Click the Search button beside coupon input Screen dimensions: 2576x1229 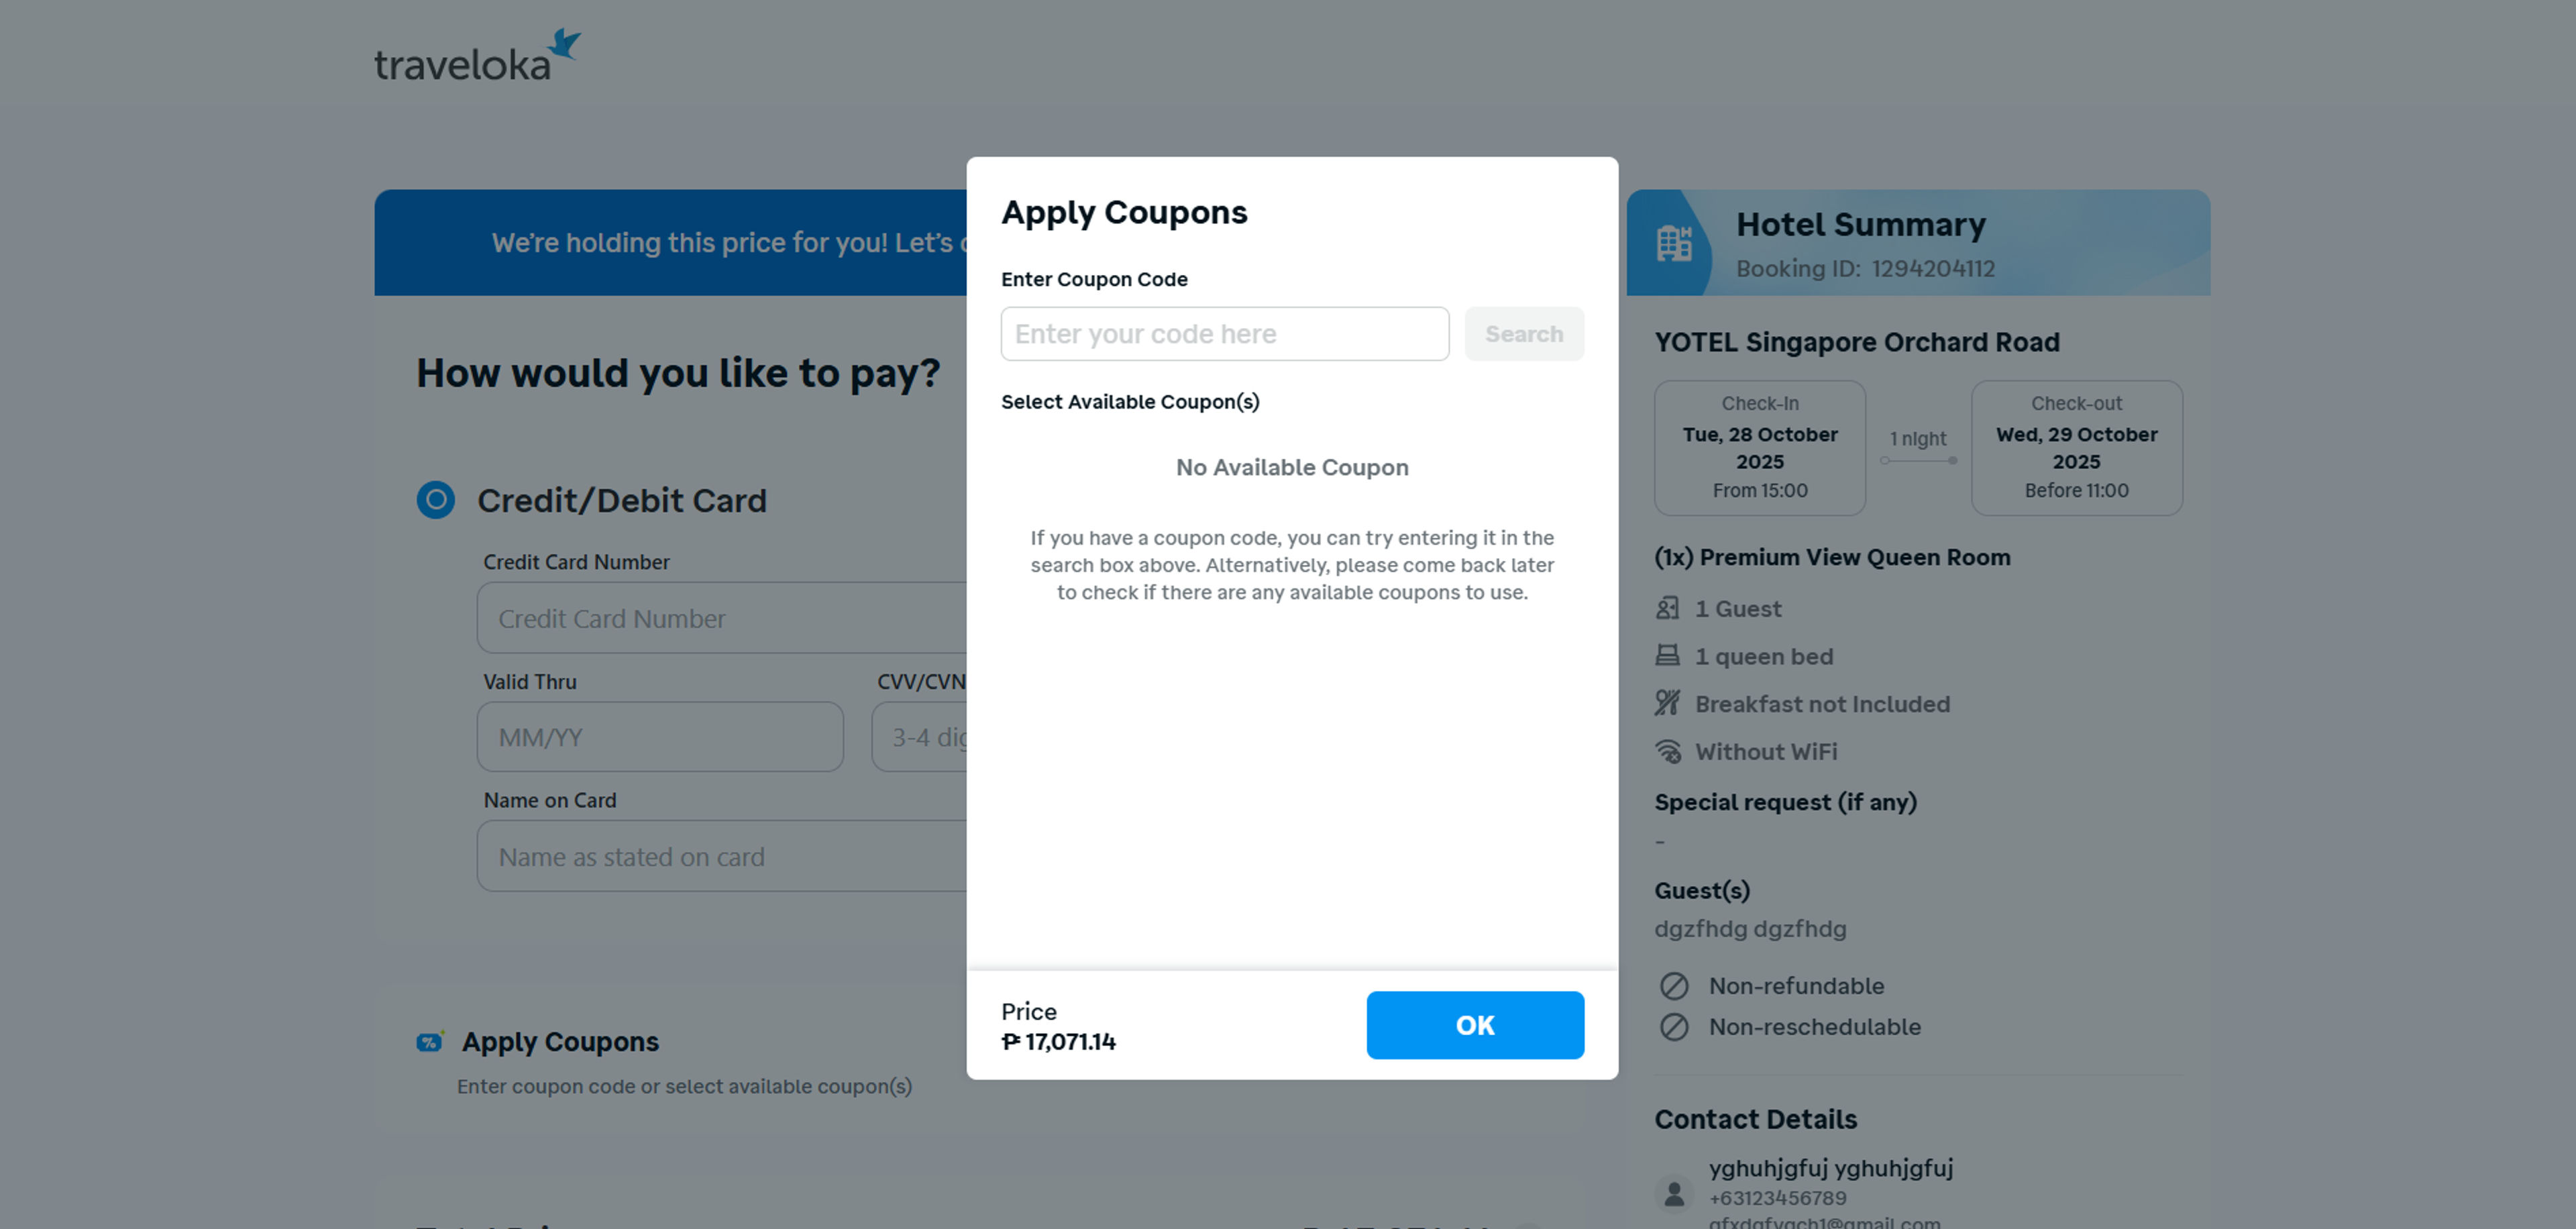tap(1523, 333)
